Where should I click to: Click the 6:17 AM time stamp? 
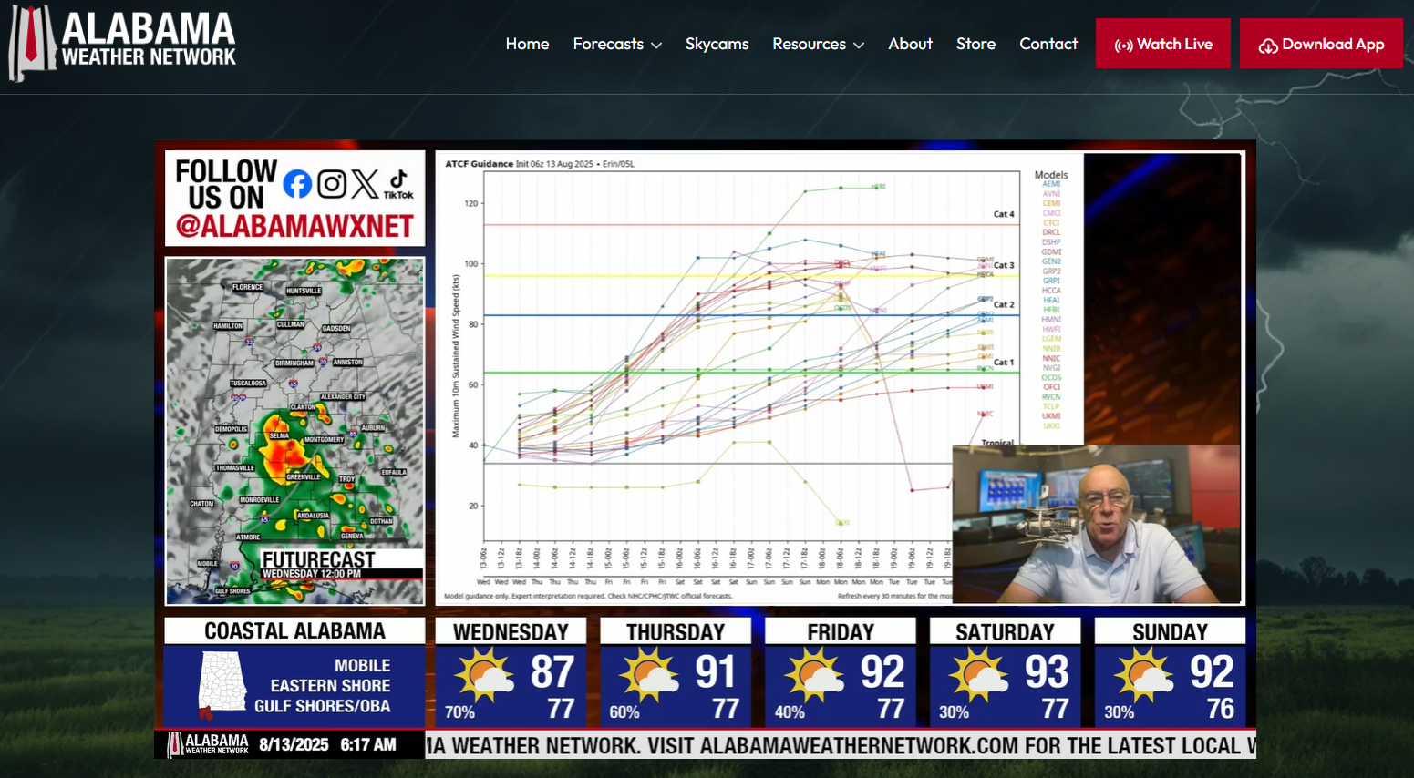pyautogui.click(x=368, y=744)
